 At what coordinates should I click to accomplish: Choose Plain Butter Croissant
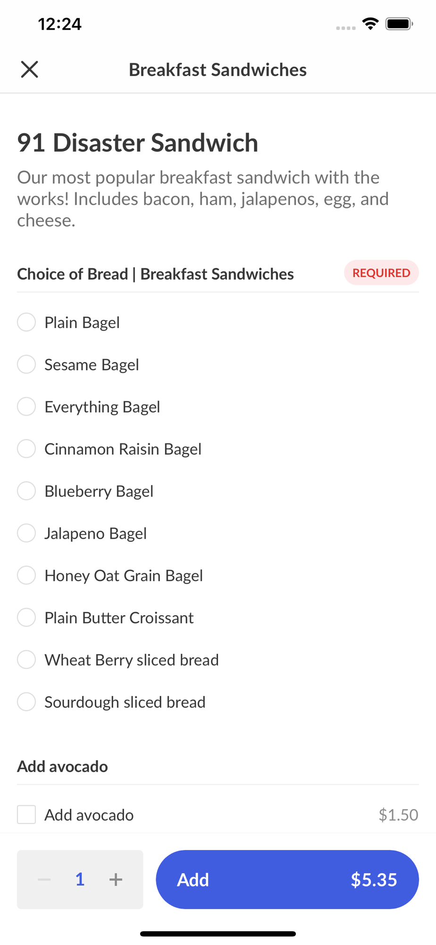[26, 618]
